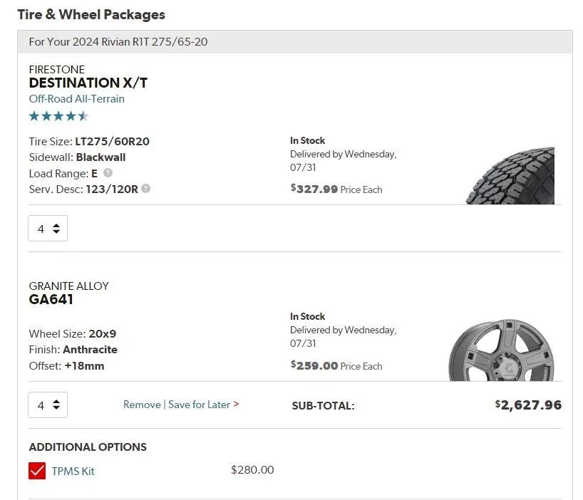The width and height of the screenshot is (583, 500).
Task: Click the Destination X/T star rating
Action: (x=58, y=116)
